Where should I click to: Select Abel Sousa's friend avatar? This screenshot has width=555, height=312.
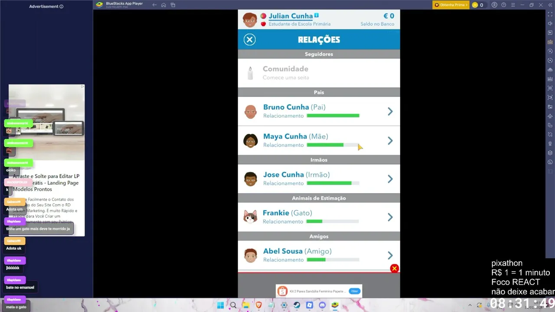pos(251,255)
